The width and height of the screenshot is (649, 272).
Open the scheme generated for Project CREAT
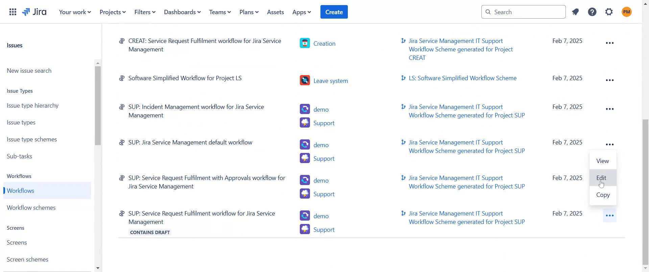[x=461, y=49]
